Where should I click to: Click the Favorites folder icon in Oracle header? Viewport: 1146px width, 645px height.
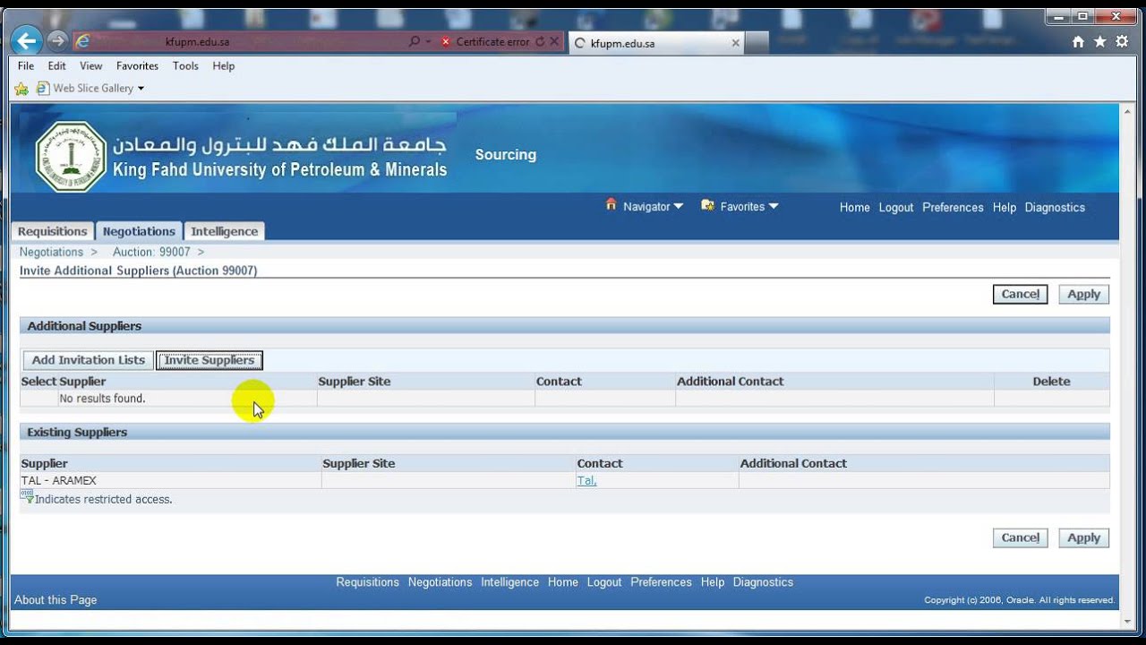coord(707,206)
